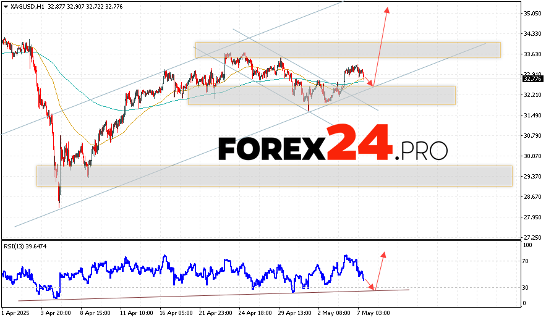Select the 2 May 08:00 time label
Image resolution: width=546 pixels, height=320 pixels.
334,313
